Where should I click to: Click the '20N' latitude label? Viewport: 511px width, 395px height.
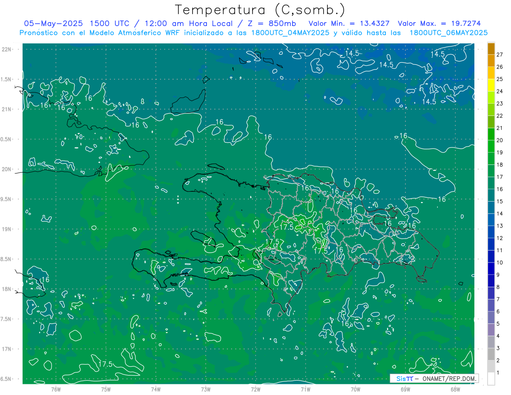(x=7, y=169)
